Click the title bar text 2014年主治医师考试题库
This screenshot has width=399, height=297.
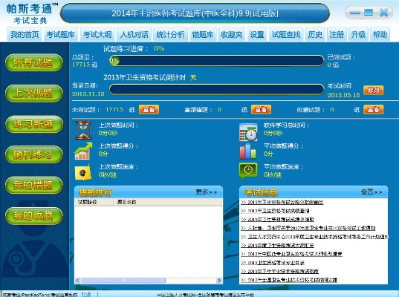point(195,13)
